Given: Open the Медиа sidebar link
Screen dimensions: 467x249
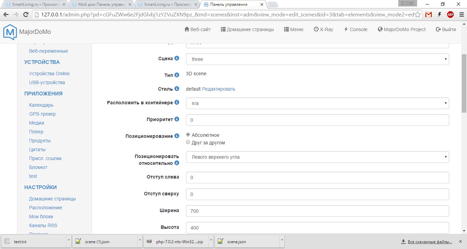Looking at the screenshot, I should click(37, 123).
